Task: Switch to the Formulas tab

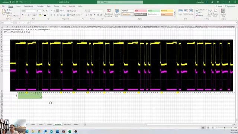Action: pyautogui.click(x=40, y=6)
